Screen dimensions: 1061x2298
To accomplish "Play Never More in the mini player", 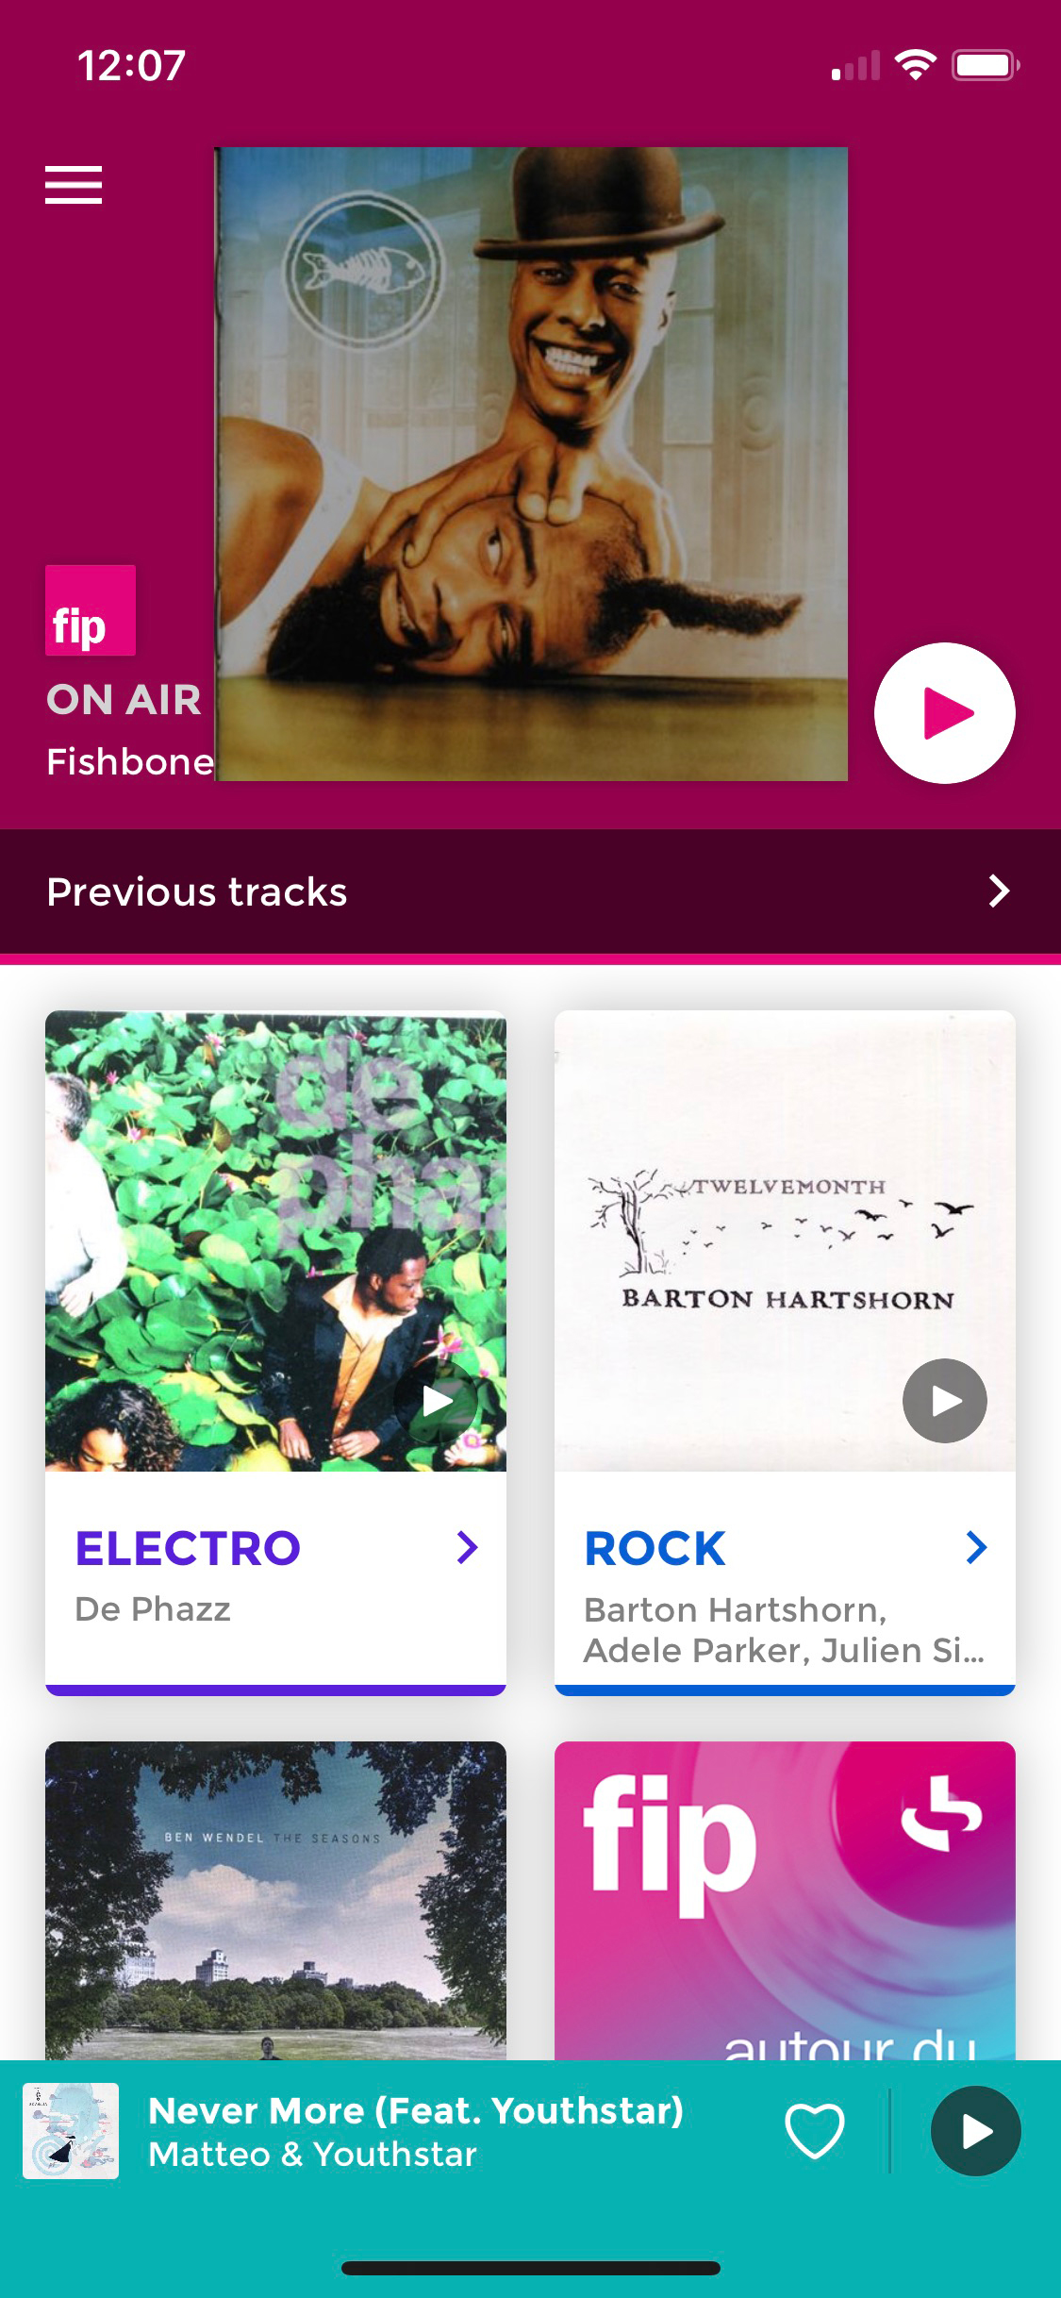I will point(975,2131).
